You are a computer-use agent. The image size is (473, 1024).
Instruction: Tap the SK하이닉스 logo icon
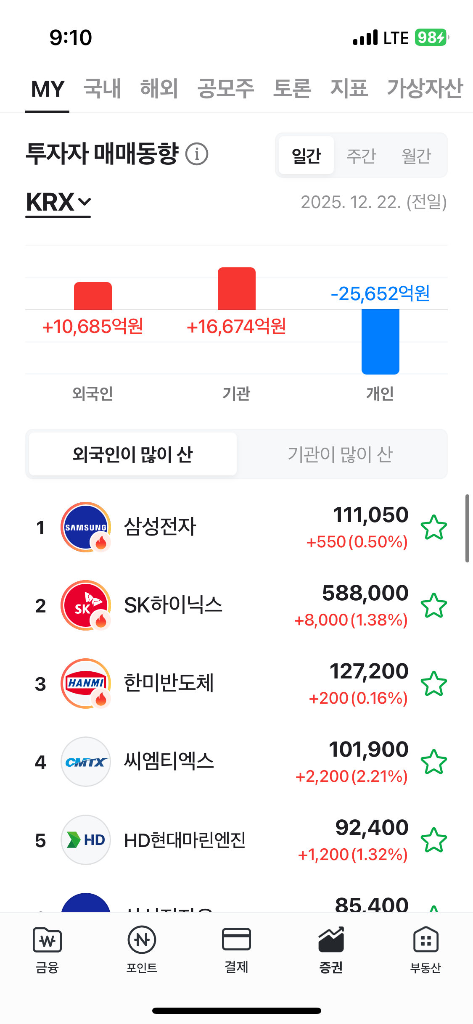86,605
